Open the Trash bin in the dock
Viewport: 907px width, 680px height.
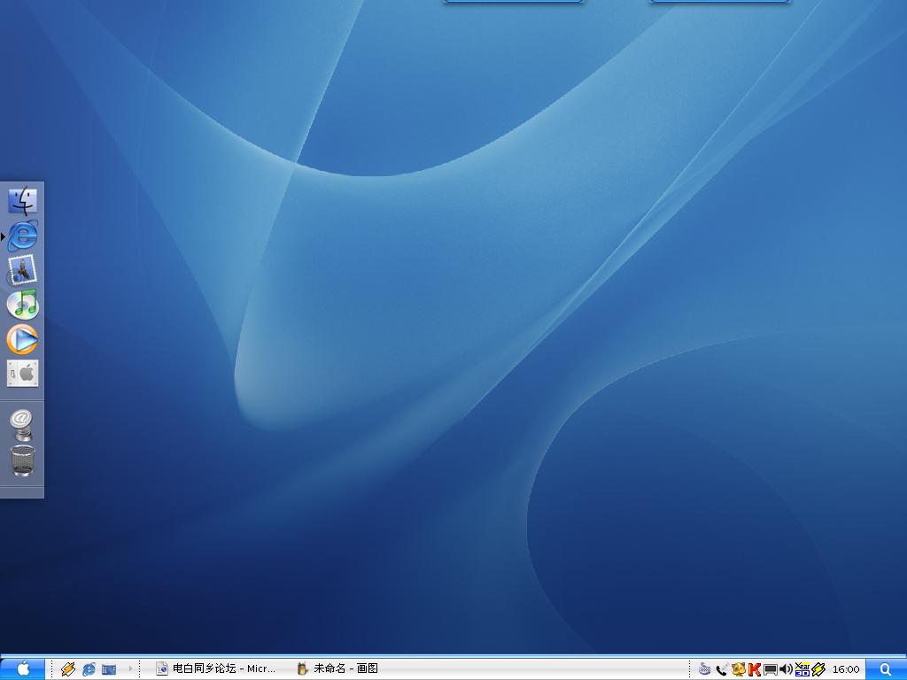(23, 460)
